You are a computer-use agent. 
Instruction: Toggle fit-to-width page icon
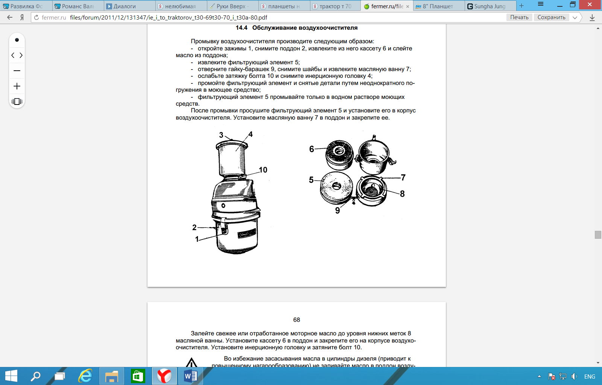click(x=17, y=102)
